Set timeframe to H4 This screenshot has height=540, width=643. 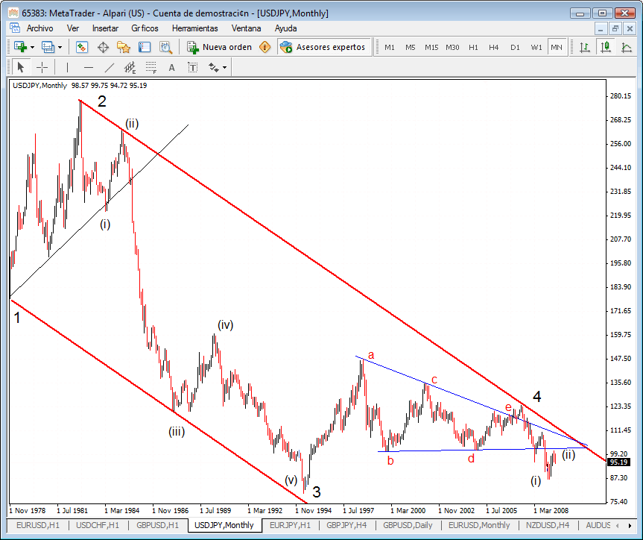(493, 47)
